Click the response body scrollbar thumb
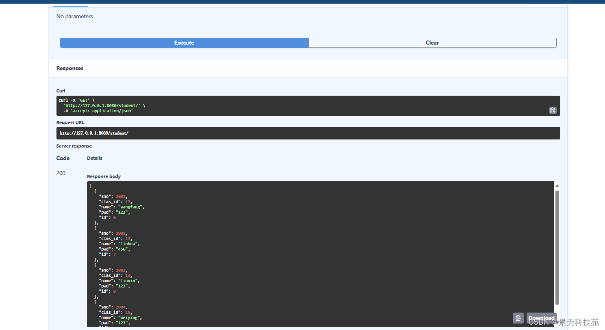The width and height of the screenshot is (605, 330). pyautogui.click(x=557, y=247)
